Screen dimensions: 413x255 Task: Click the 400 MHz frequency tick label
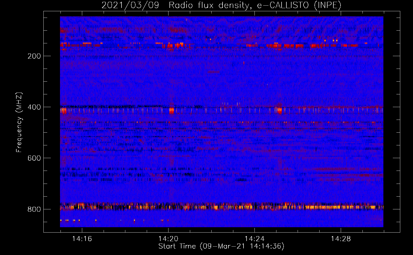click(34, 107)
